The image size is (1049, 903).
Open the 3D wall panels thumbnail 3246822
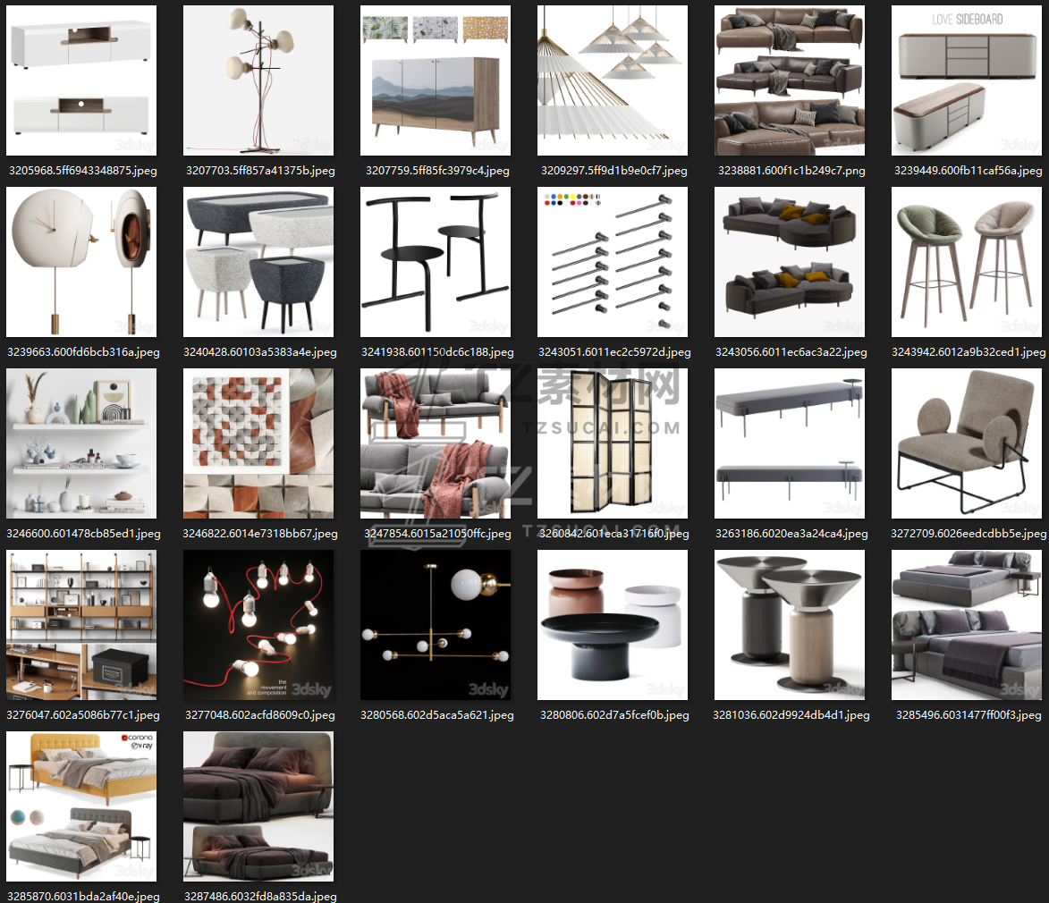click(258, 443)
